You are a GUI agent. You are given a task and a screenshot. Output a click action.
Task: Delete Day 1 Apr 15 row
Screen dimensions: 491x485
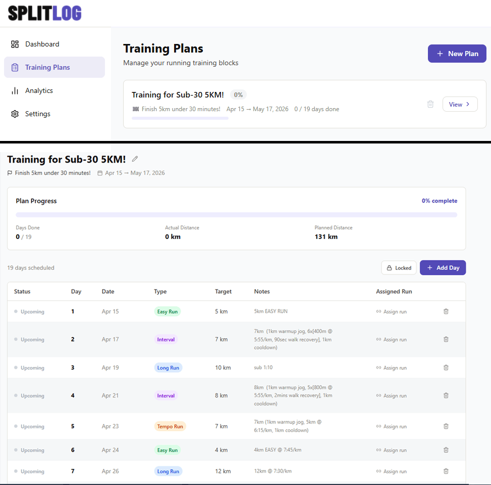446,311
